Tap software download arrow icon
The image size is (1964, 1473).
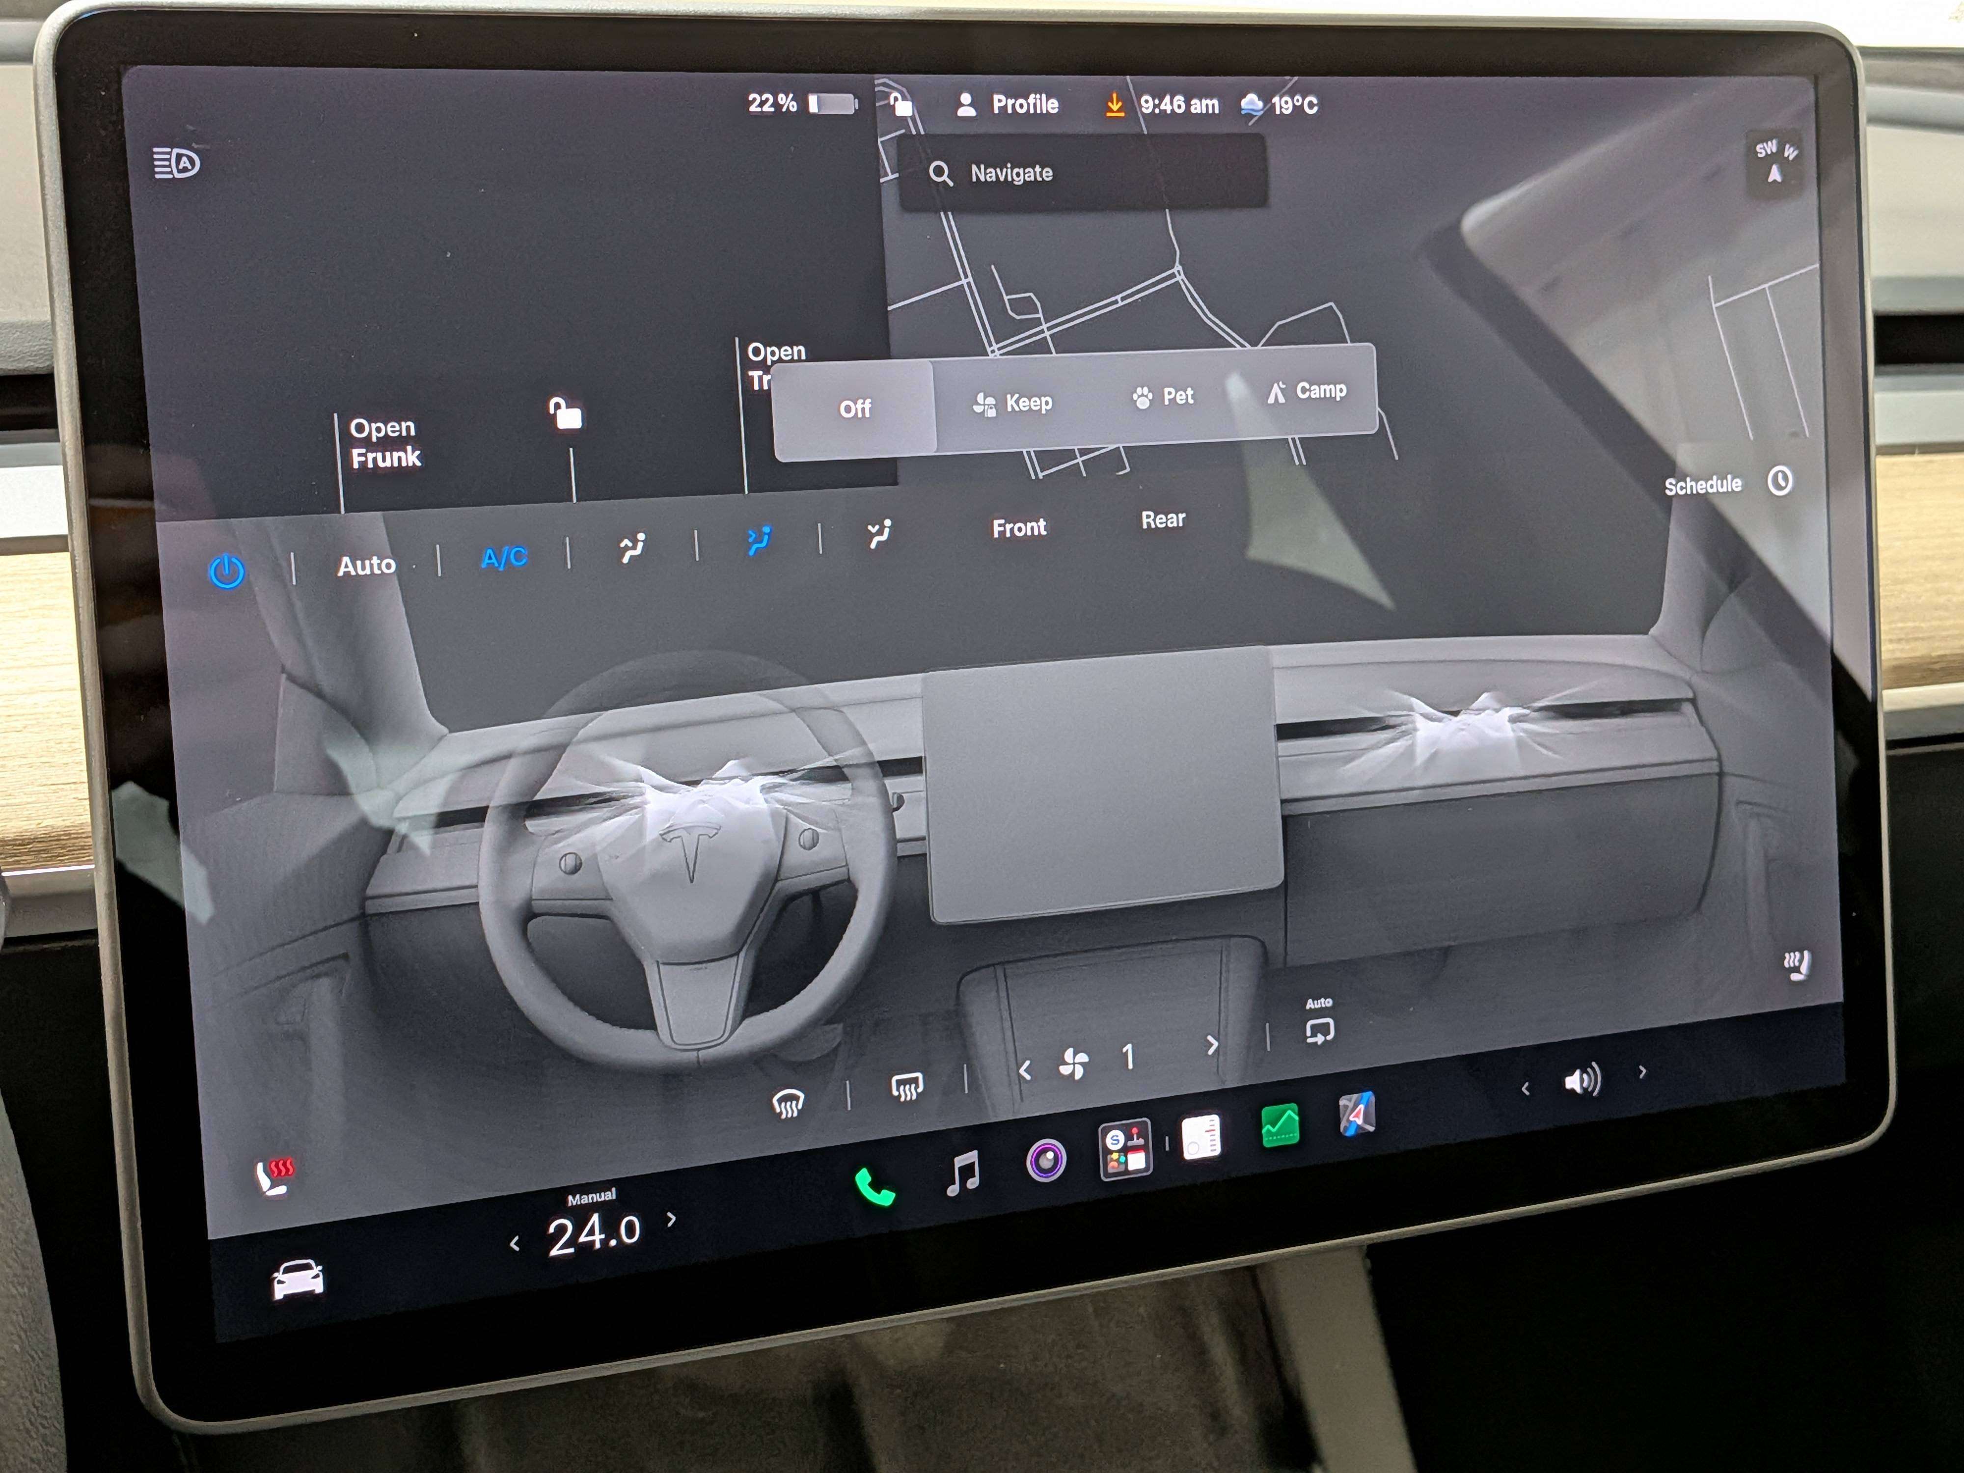tap(1114, 105)
